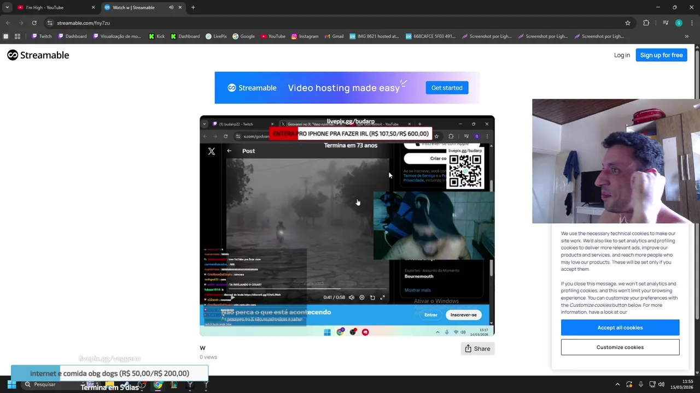Open the Kick bookmark
Image resolution: width=700 pixels, height=393 pixels.
tap(157, 37)
